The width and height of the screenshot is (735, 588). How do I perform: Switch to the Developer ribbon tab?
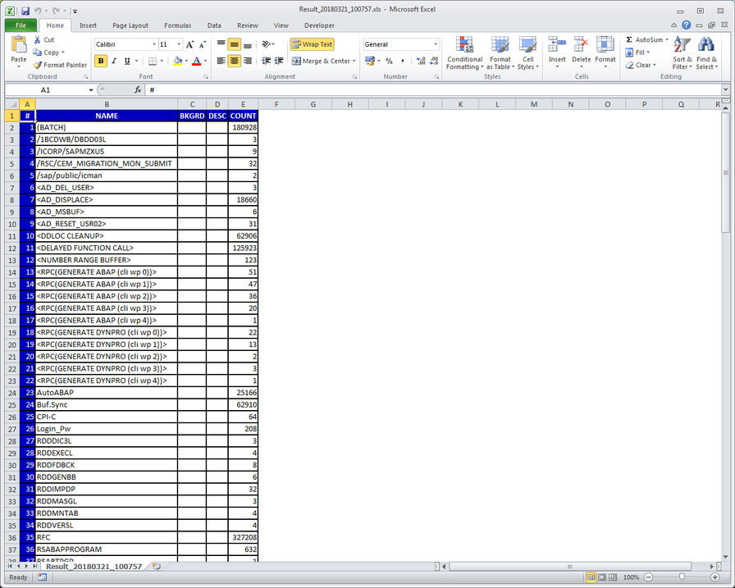(319, 25)
